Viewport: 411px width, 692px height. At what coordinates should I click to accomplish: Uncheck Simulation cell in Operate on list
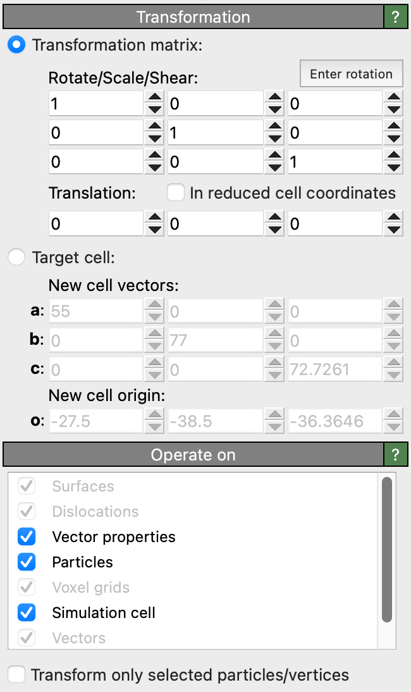click(27, 613)
